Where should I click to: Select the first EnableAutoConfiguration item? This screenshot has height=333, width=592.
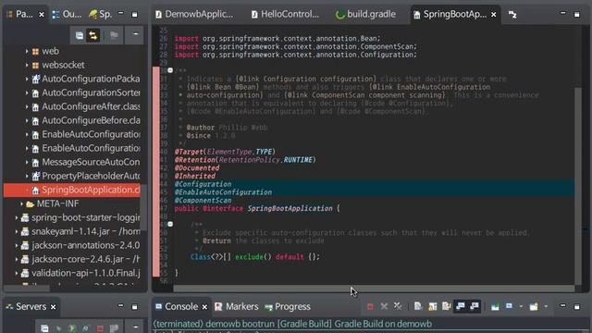[x=91, y=134]
